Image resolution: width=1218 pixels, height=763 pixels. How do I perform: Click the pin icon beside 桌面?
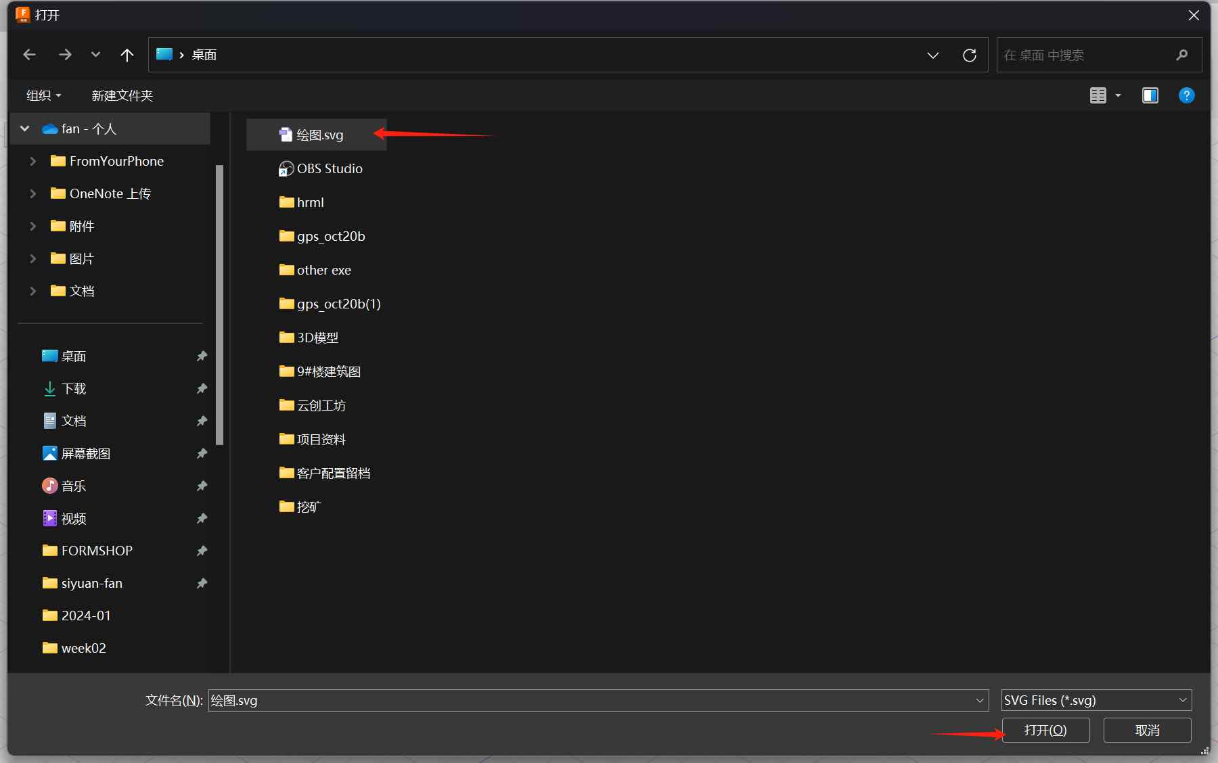click(x=202, y=356)
